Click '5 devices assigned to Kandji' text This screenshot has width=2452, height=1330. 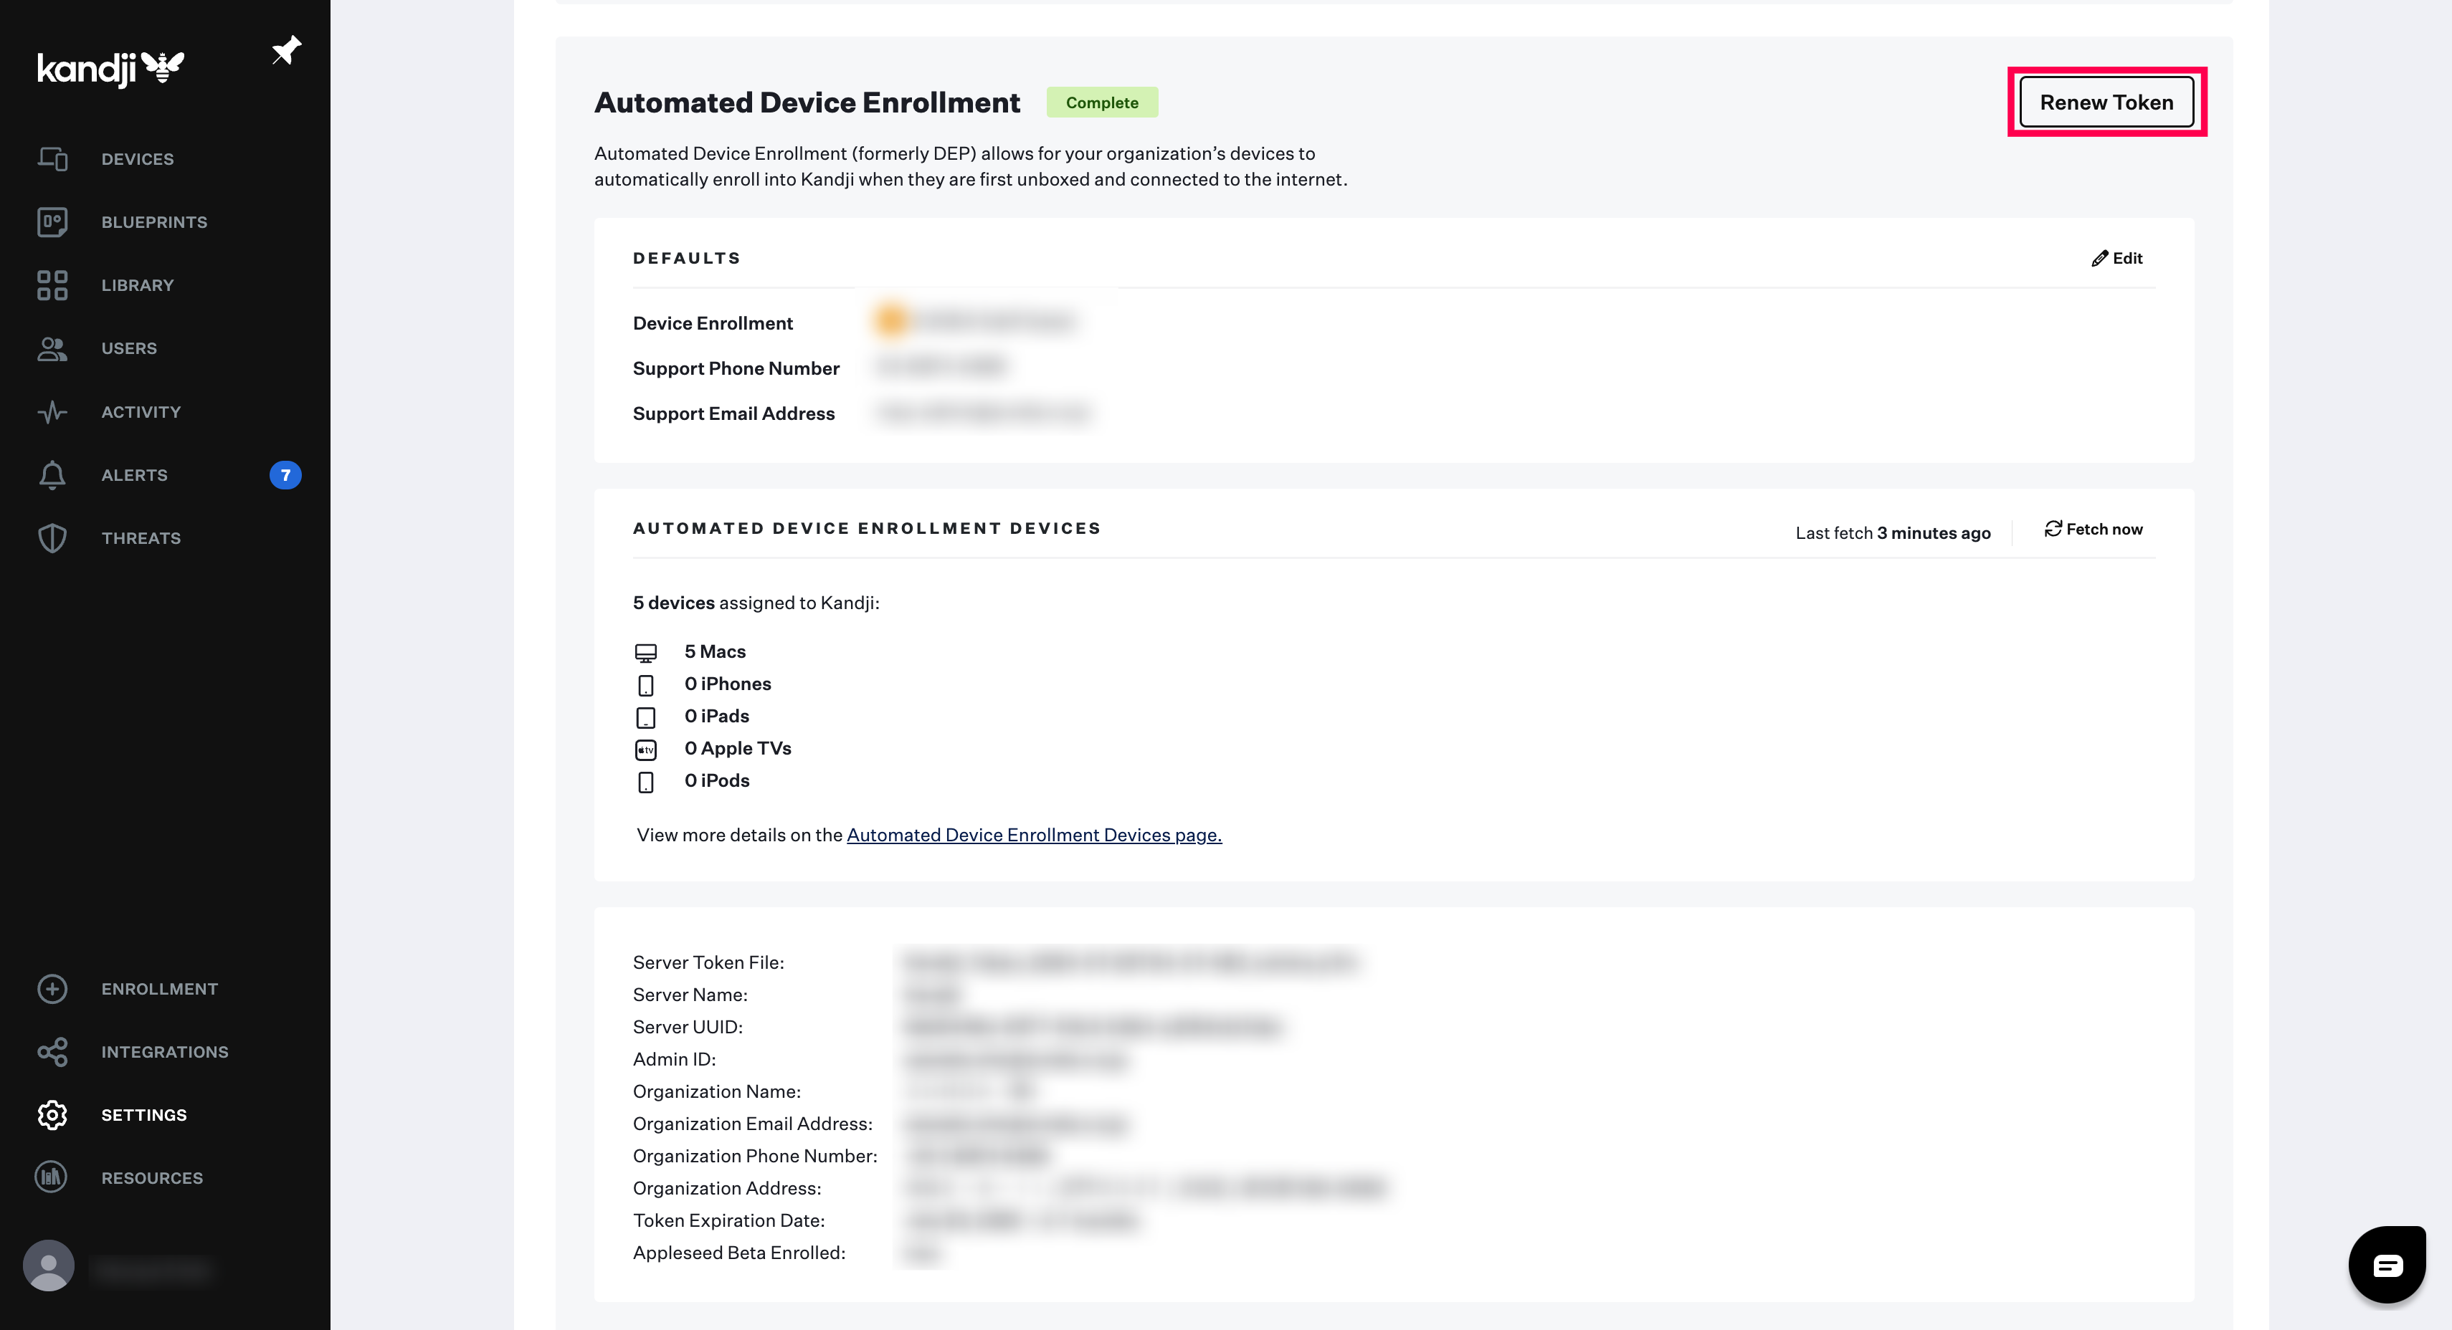pos(756,603)
